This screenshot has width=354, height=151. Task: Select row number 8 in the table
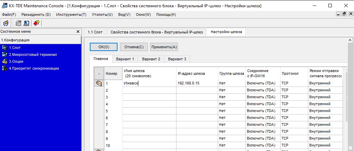tap(113, 131)
